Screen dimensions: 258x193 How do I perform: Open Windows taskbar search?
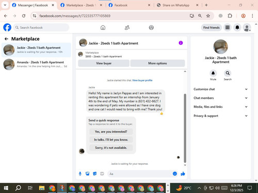[x=18, y=188]
